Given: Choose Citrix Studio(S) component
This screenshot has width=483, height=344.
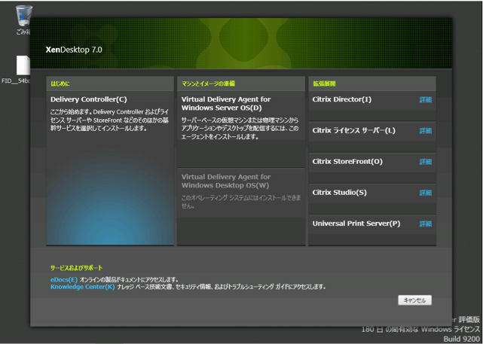Looking at the screenshot, I should tap(339, 193).
